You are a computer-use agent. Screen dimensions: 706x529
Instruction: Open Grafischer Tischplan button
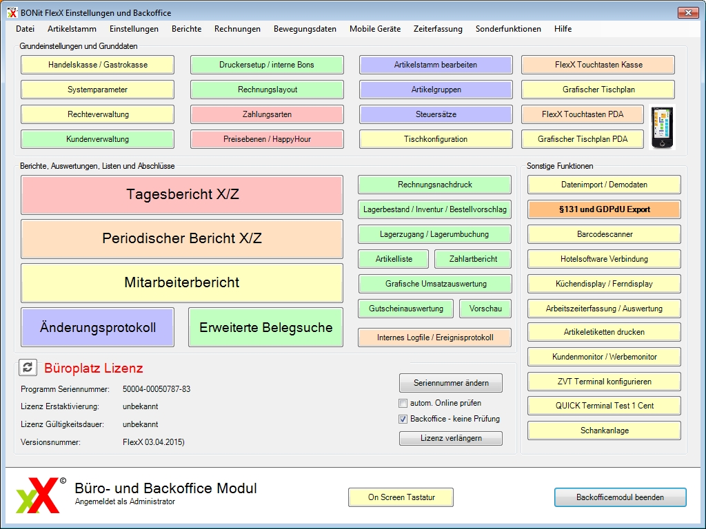[x=598, y=90]
